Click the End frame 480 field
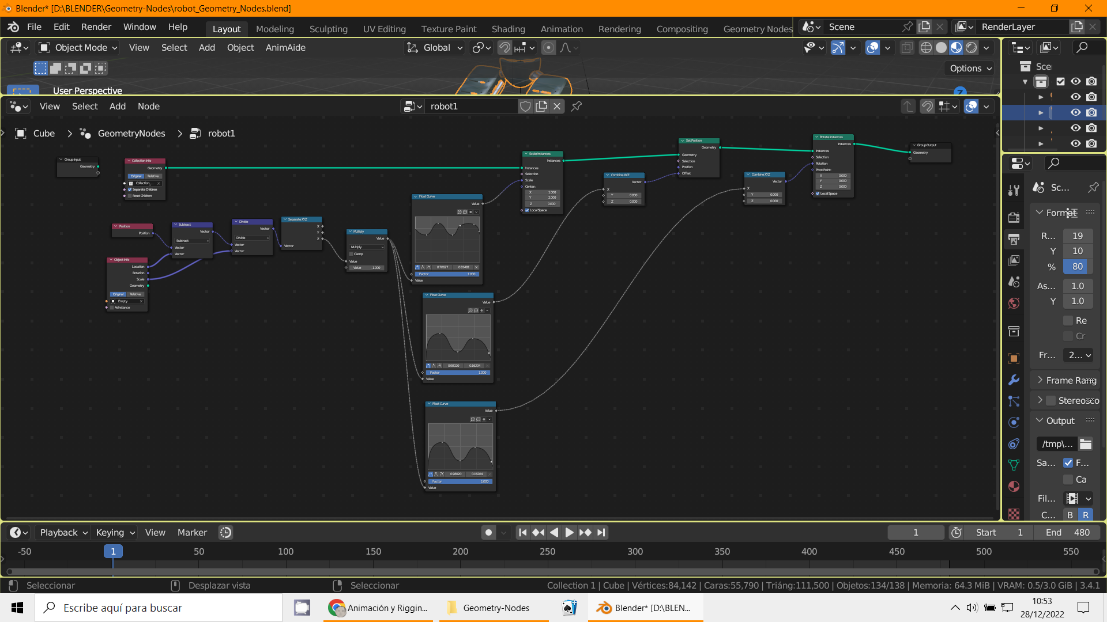The height and width of the screenshot is (622, 1107). click(x=1068, y=533)
